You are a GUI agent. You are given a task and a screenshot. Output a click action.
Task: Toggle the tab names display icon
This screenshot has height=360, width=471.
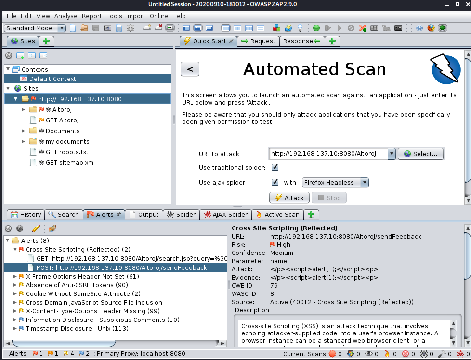pyautogui.click(x=170, y=28)
